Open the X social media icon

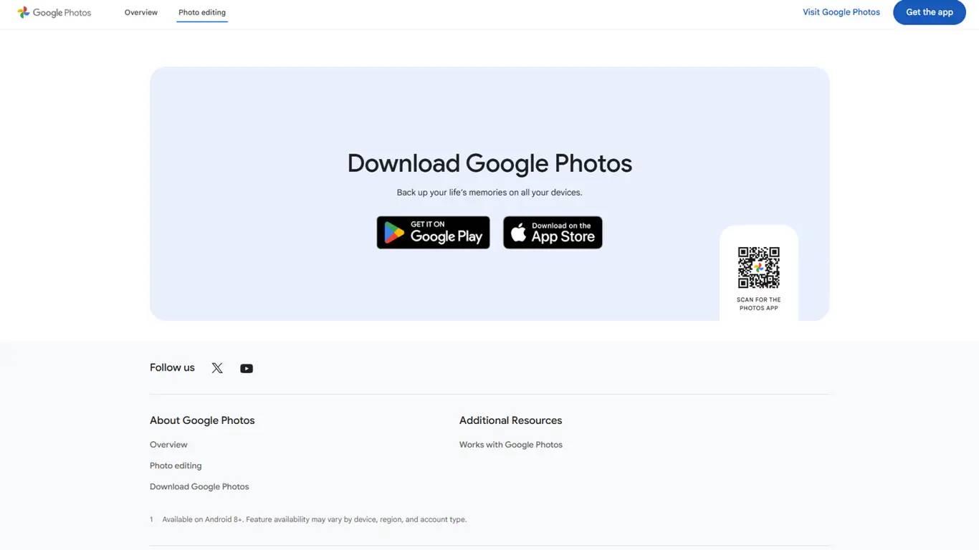point(217,368)
